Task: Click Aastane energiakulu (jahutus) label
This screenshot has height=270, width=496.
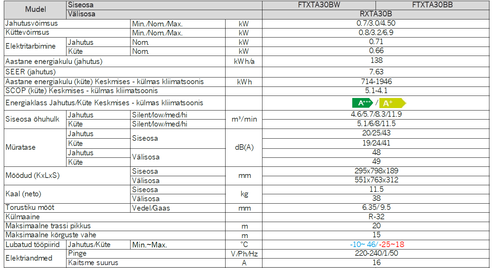Action: (54, 62)
